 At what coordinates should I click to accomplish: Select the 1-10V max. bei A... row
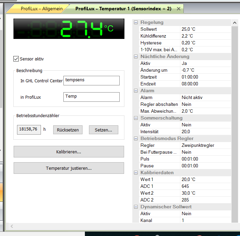click(185, 50)
